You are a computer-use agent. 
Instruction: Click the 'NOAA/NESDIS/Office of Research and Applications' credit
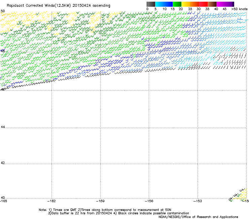pos(198,217)
